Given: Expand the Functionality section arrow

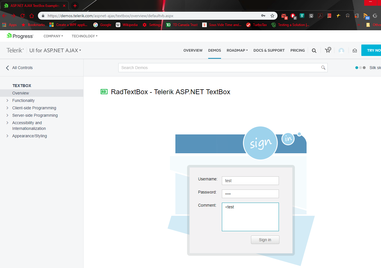Looking at the screenshot, I should (x=7, y=100).
